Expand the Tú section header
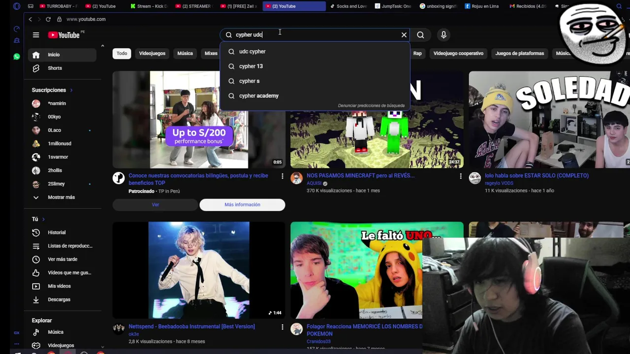 38,219
